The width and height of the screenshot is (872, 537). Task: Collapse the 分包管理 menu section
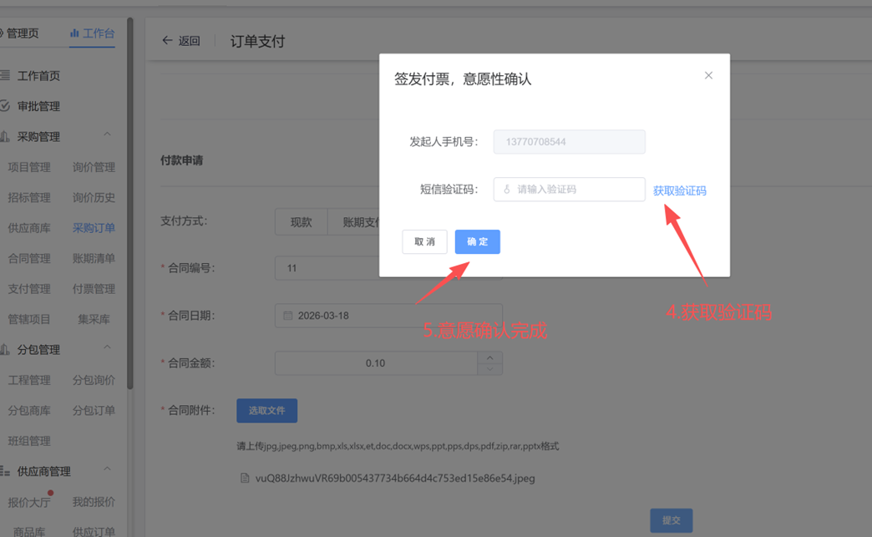pos(107,348)
